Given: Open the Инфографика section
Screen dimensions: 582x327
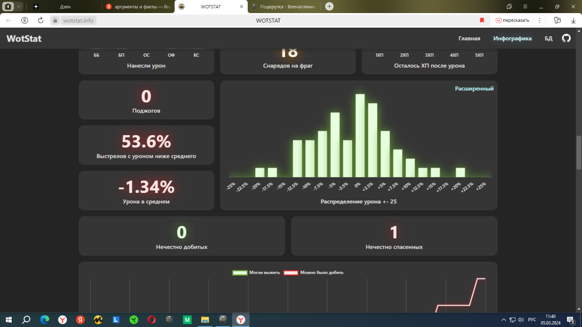Looking at the screenshot, I should pyautogui.click(x=512, y=39).
